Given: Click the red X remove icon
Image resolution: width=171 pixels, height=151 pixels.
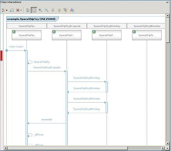Looking at the screenshot, I should [18, 10].
